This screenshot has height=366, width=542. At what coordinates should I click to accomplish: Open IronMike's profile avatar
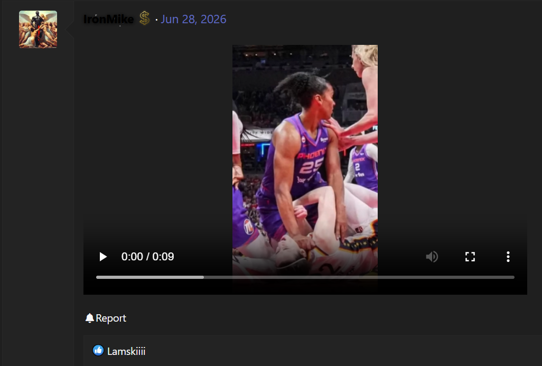[38, 30]
